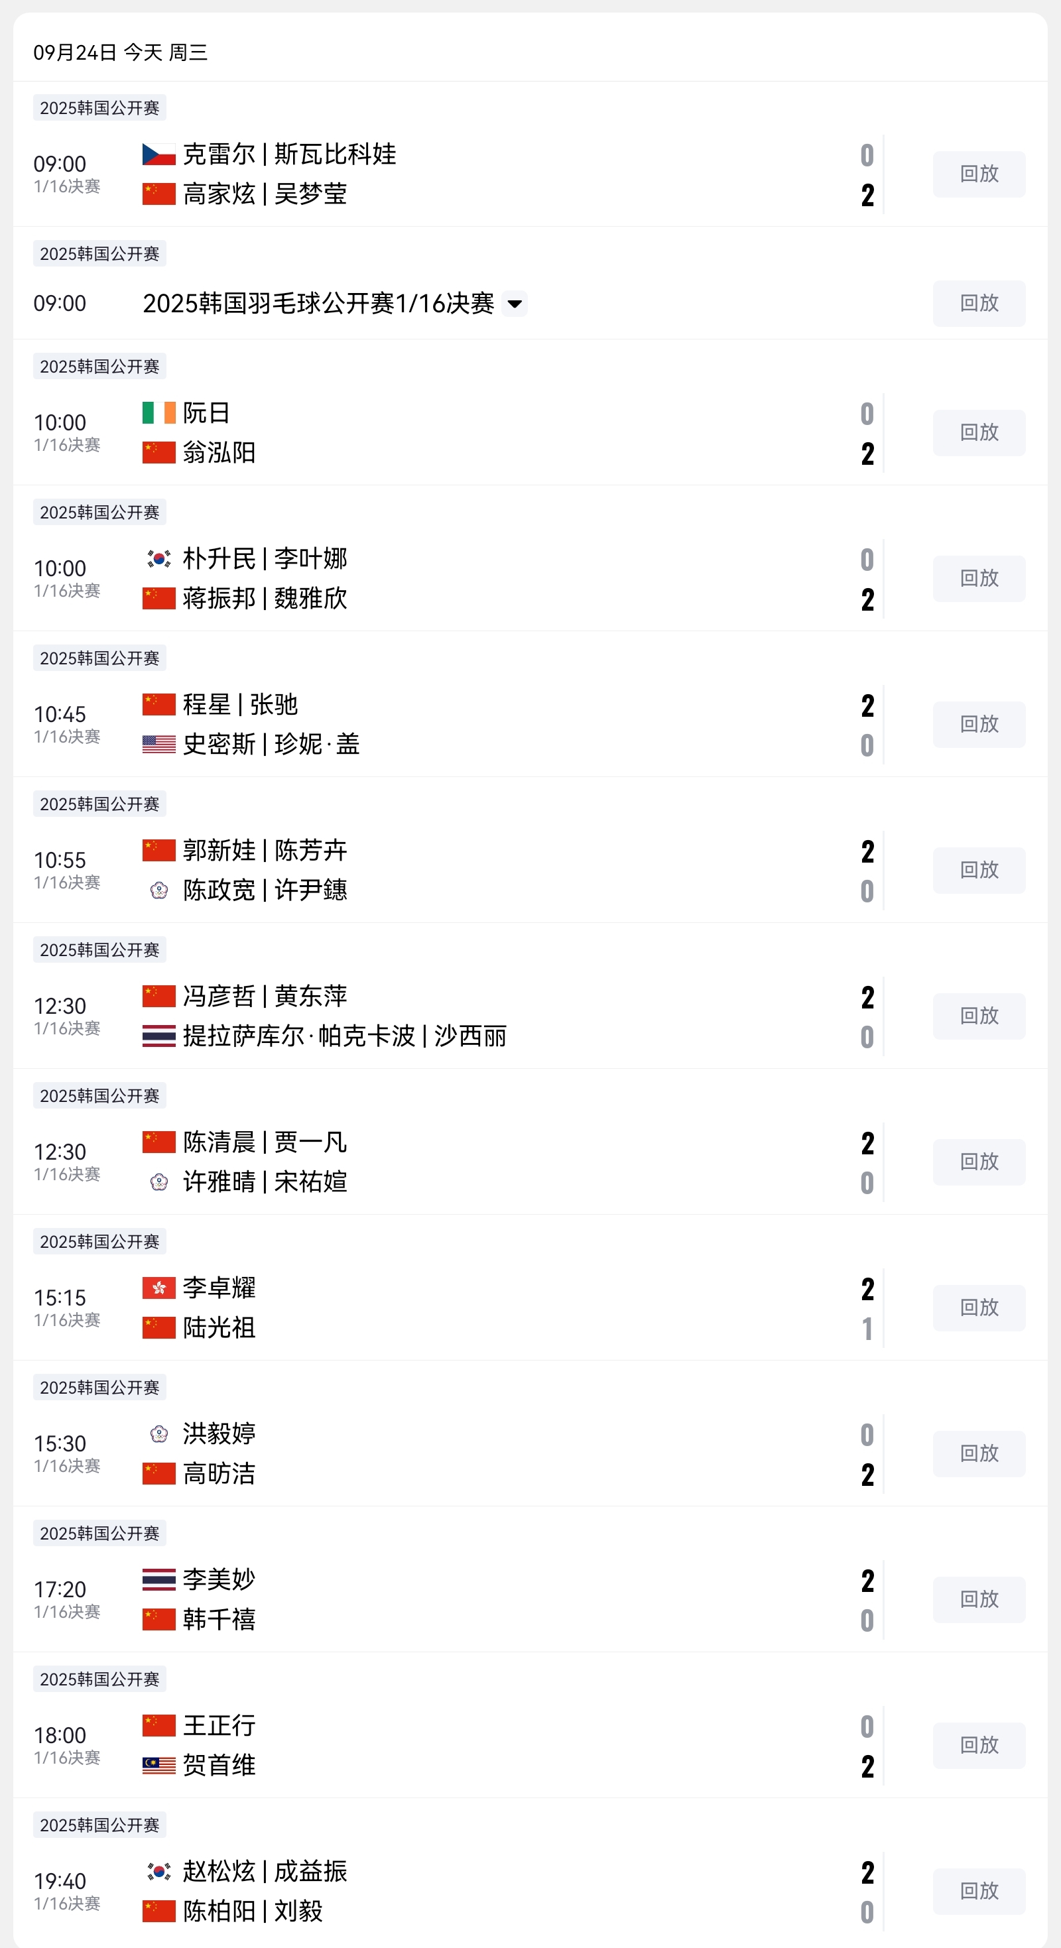
Task: Watch replay of 李卓耀 vs 陆光祖
Action: [979, 1308]
